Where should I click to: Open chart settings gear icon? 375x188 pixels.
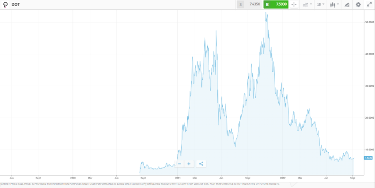tap(358, 5)
